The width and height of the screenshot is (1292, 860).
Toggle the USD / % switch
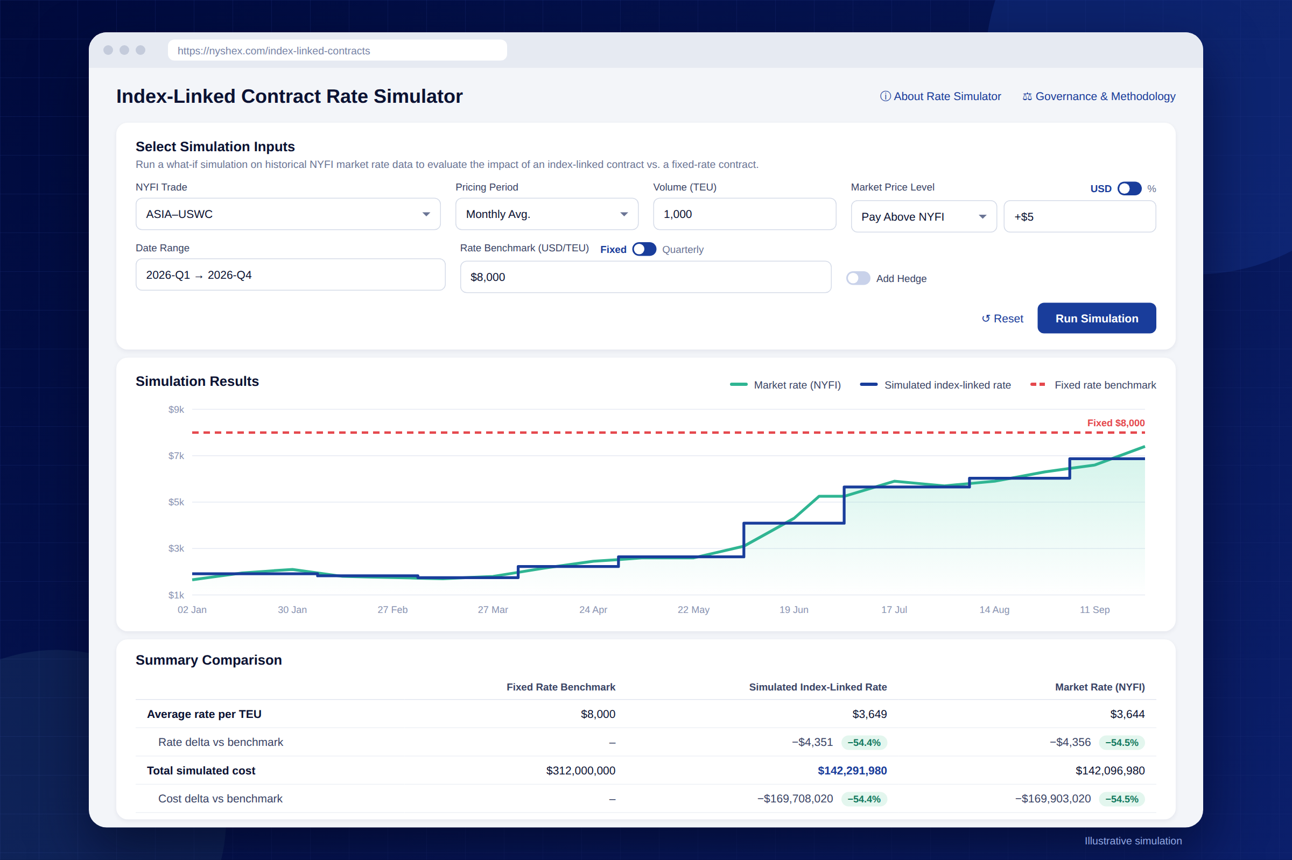tap(1129, 189)
